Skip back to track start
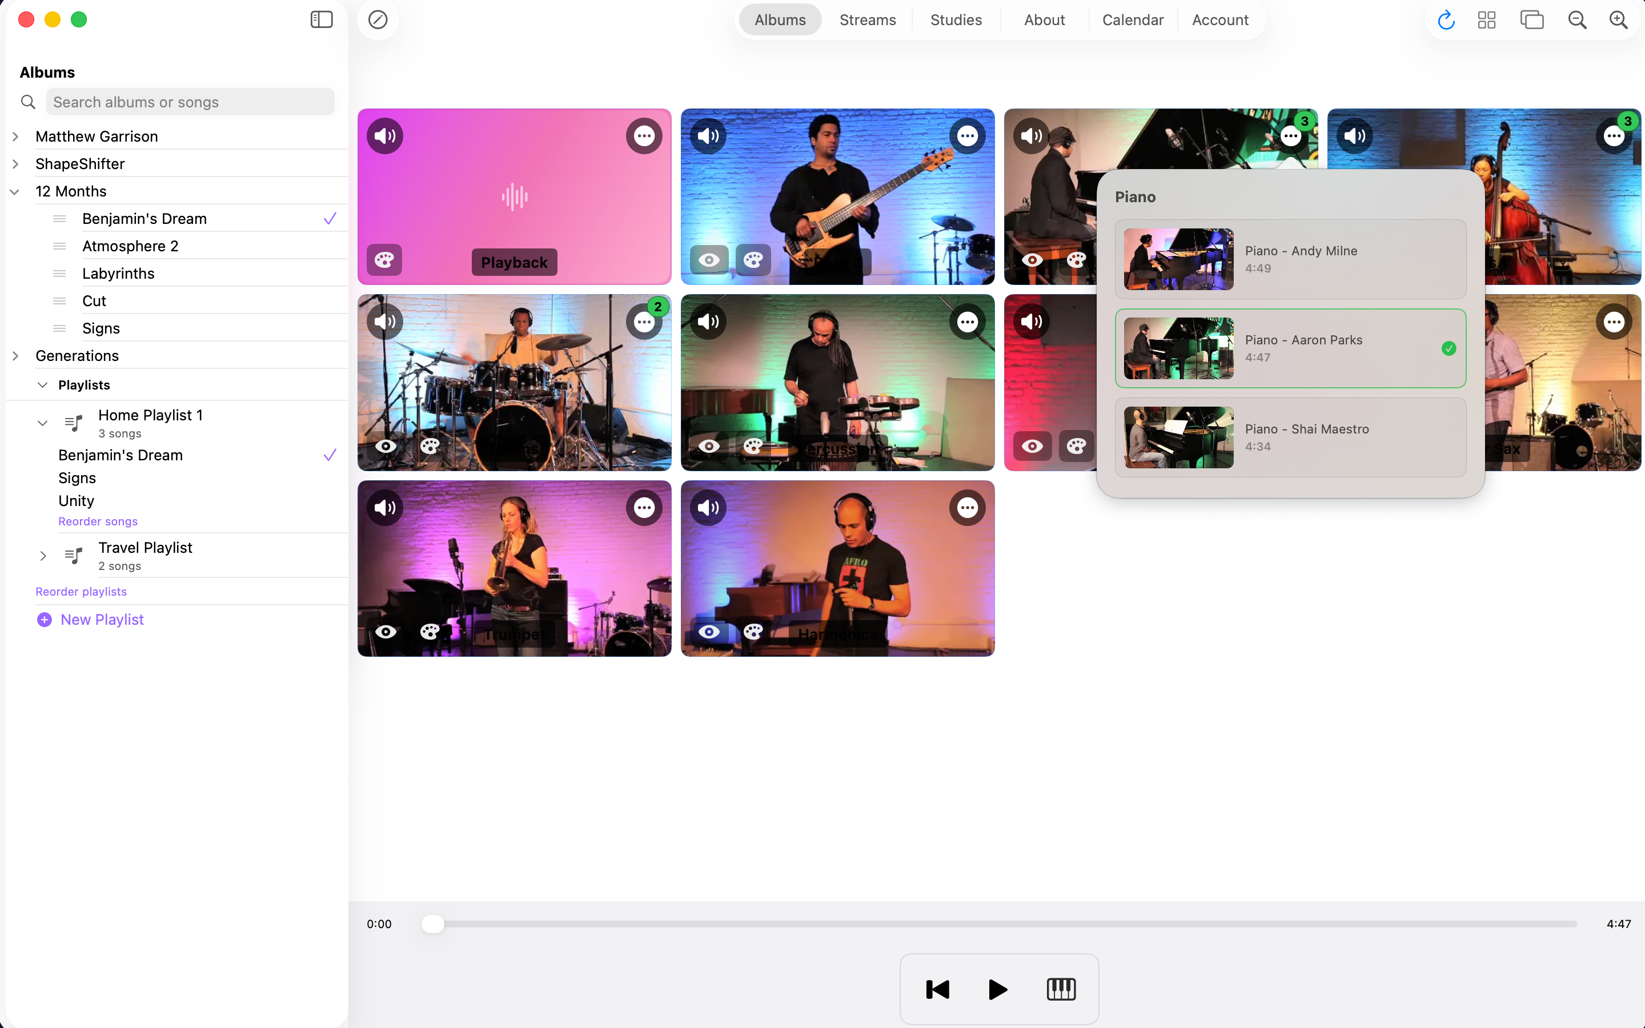 click(x=937, y=989)
